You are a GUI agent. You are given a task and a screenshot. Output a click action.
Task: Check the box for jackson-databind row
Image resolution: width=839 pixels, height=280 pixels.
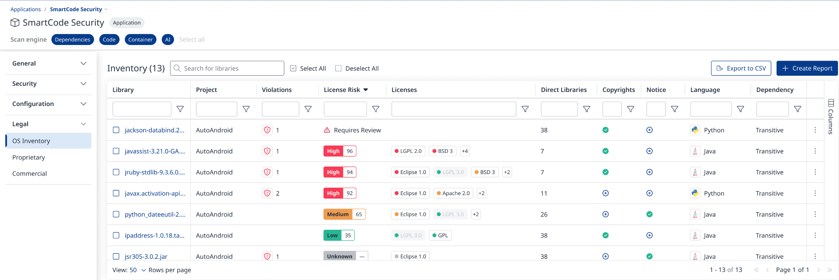(x=116, y=130)
